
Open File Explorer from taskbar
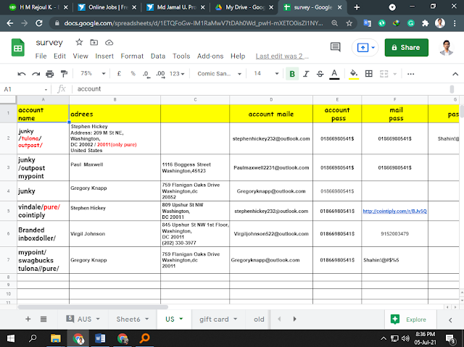coord(55,338)
